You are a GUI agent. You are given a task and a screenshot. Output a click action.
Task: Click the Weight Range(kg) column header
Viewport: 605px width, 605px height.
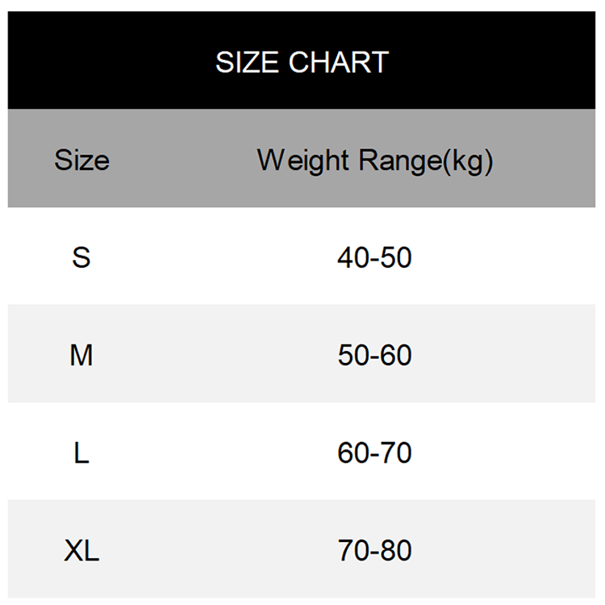[375, 160]
